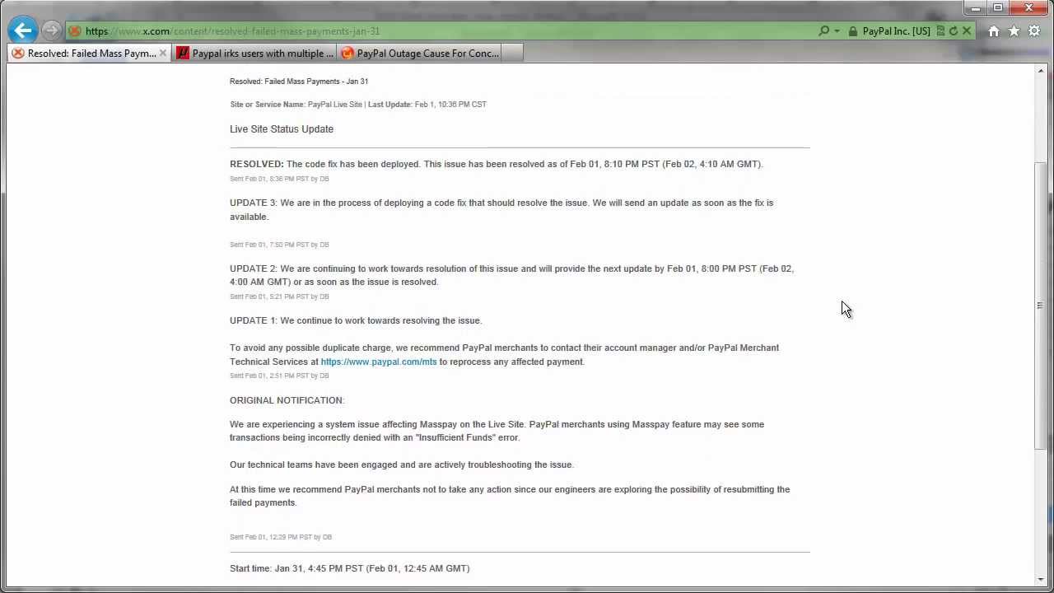Follow the https://www.paypal.com/mts link

click(x=379, y=362)
